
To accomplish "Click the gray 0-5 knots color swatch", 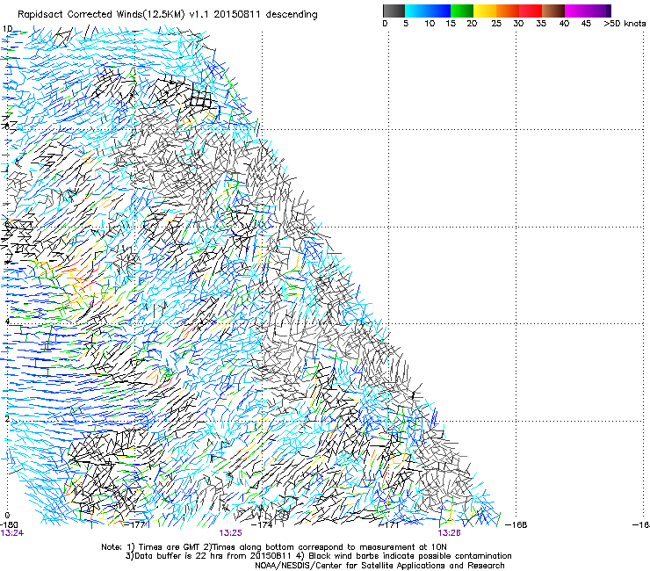I will [x=394, y=11].
